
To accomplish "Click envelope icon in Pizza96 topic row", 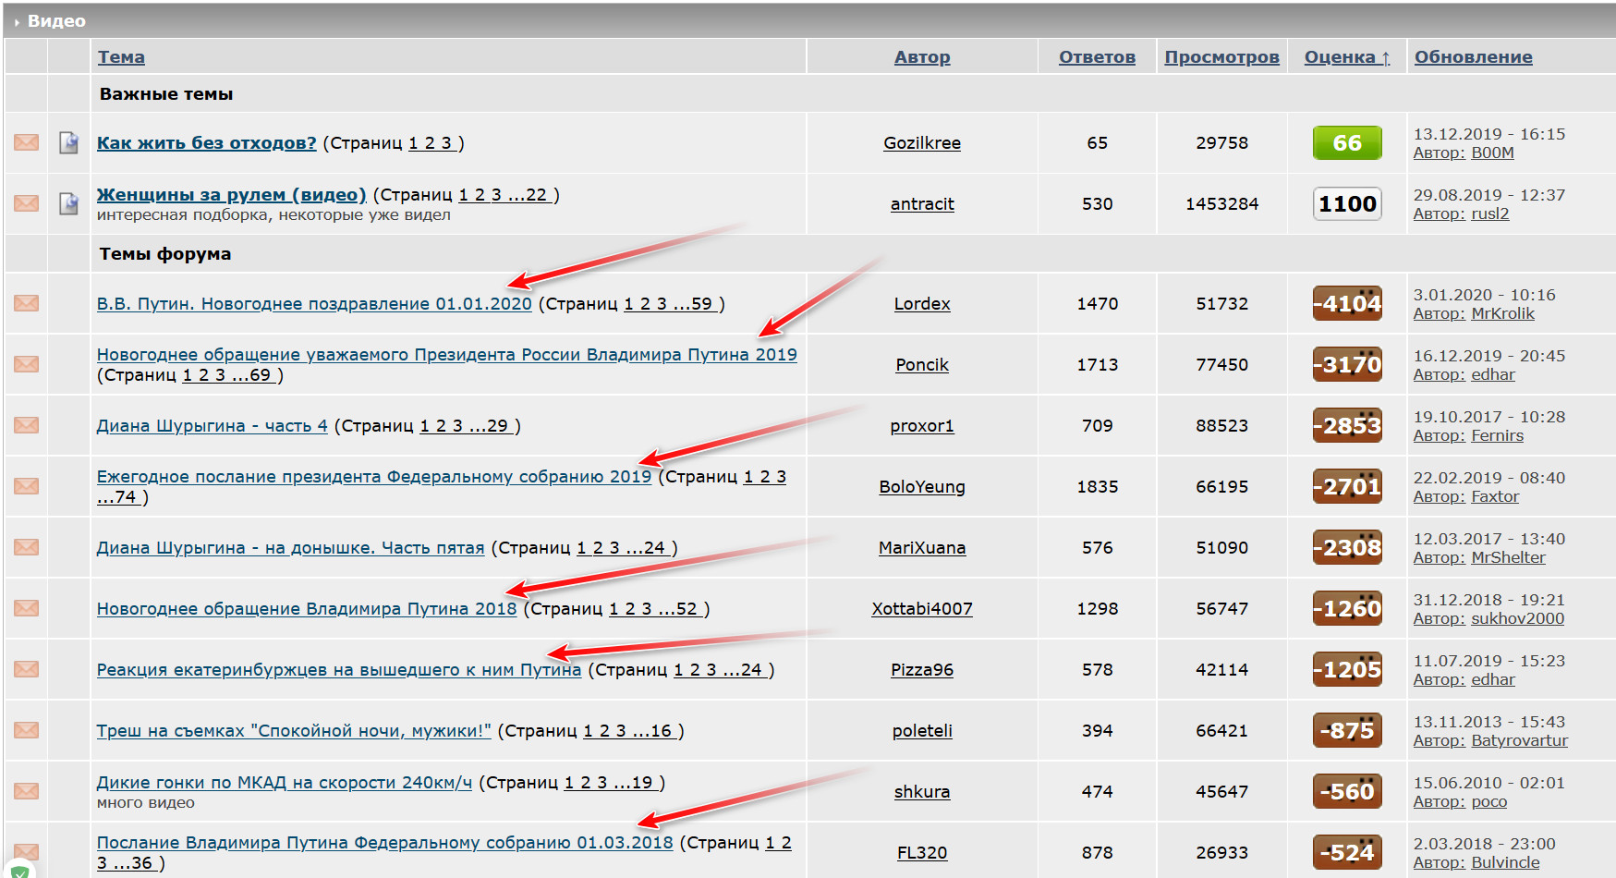I will point(26,669).
